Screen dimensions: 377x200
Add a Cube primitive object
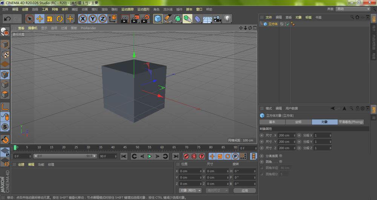158,19
